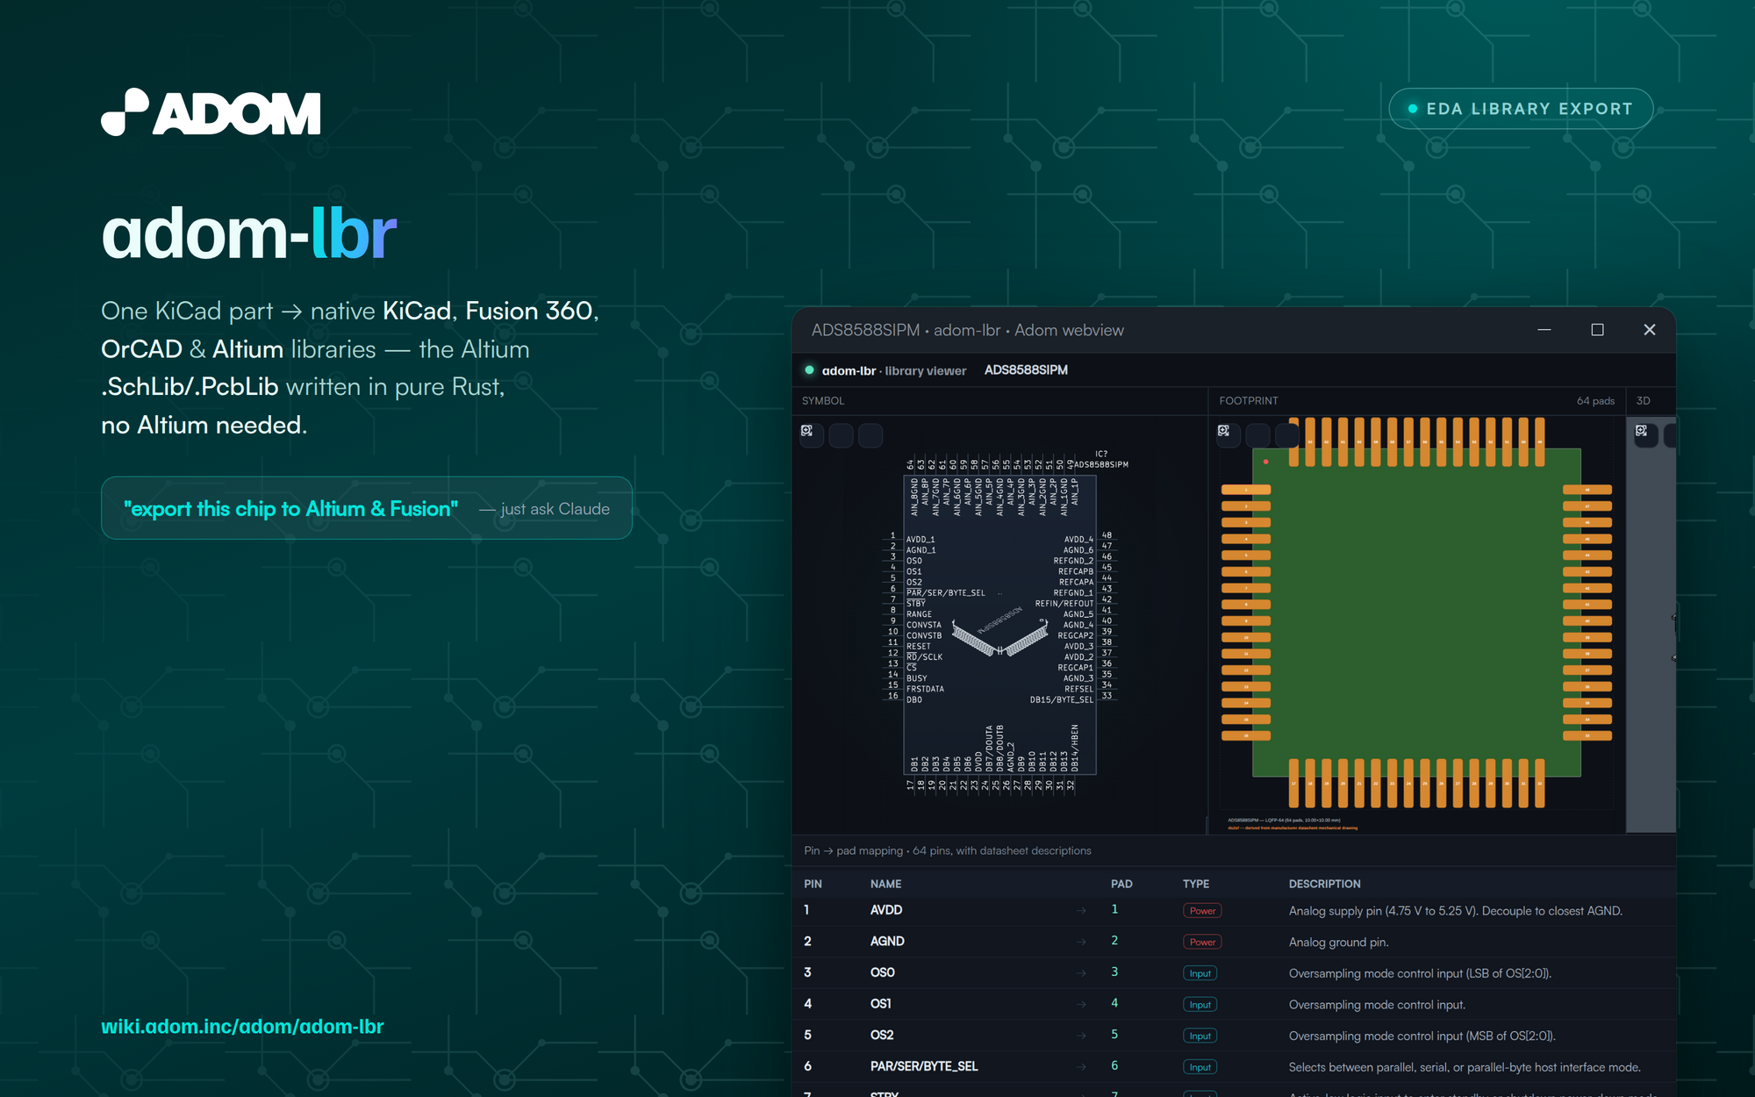Switch to the 3D panel tab
Viewport: 1755px width, 1097px height.
(x=1644, y=401)
